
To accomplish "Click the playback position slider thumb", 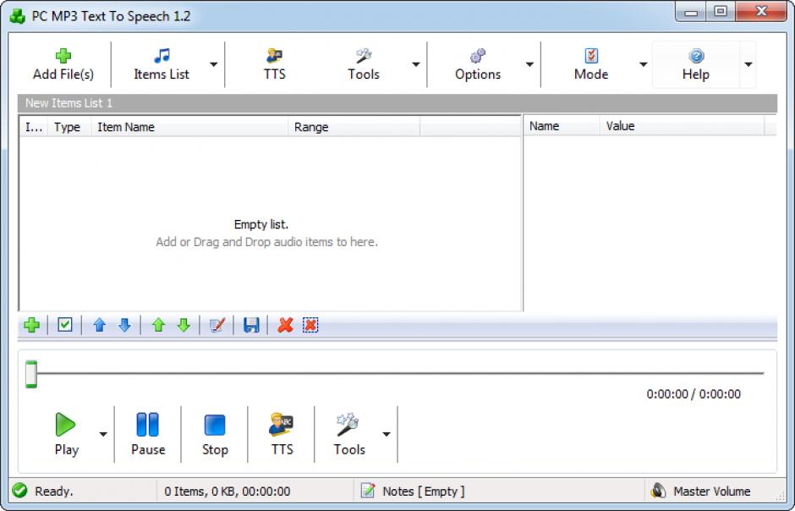I will pyautogui.click(x=31, y=374).
